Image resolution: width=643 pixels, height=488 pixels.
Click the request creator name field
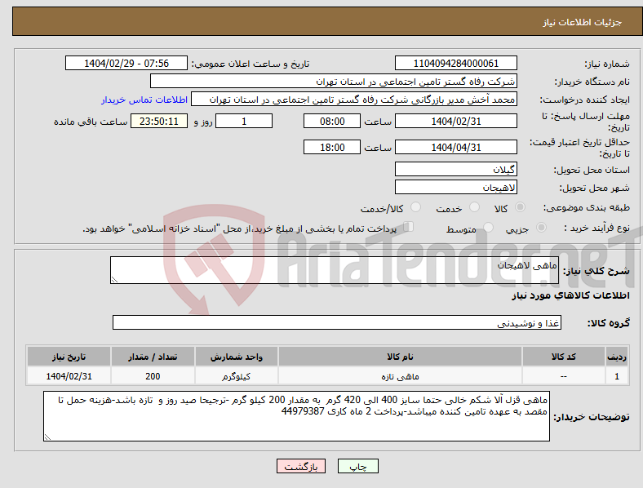point(354,100)
